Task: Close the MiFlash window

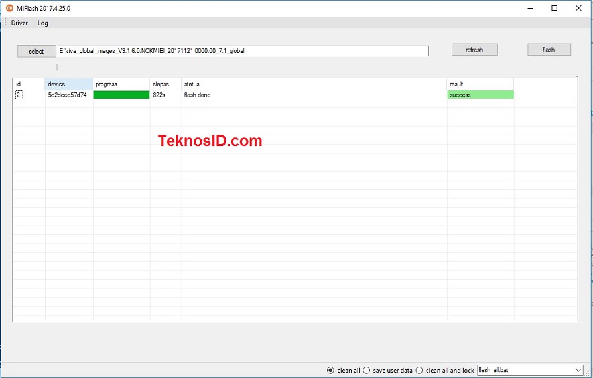Action: click(578, 8)
